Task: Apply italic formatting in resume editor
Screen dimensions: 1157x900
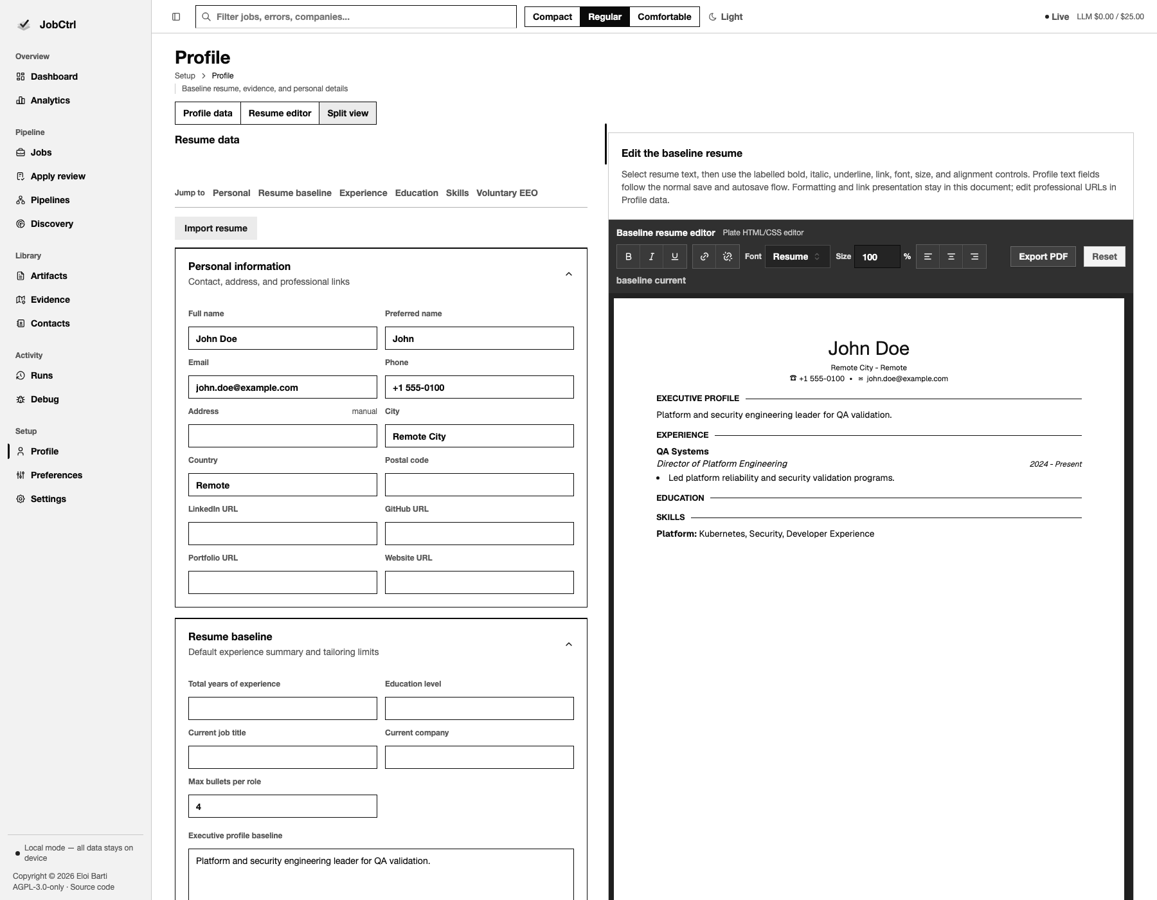Action: click(652, 256)
